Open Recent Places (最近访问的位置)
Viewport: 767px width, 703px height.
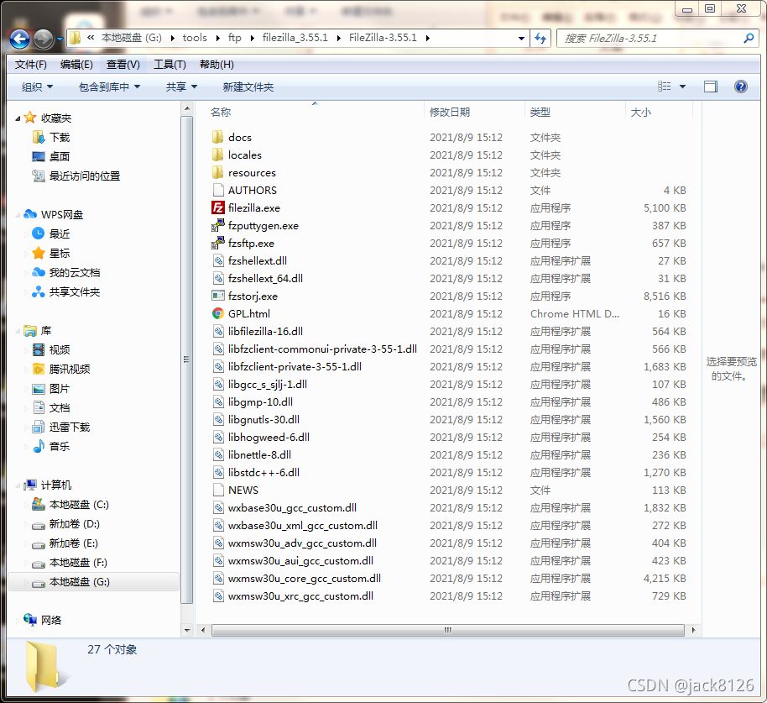click(x=84, y=176)
